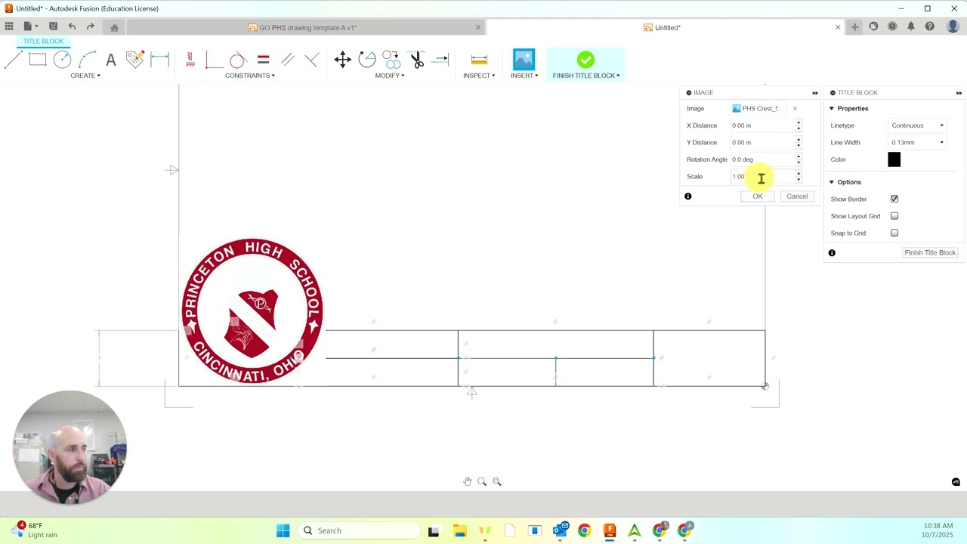Open the CONSTRAINTS dropdown menu
967x544 pixels.
(x=250, y=76)
